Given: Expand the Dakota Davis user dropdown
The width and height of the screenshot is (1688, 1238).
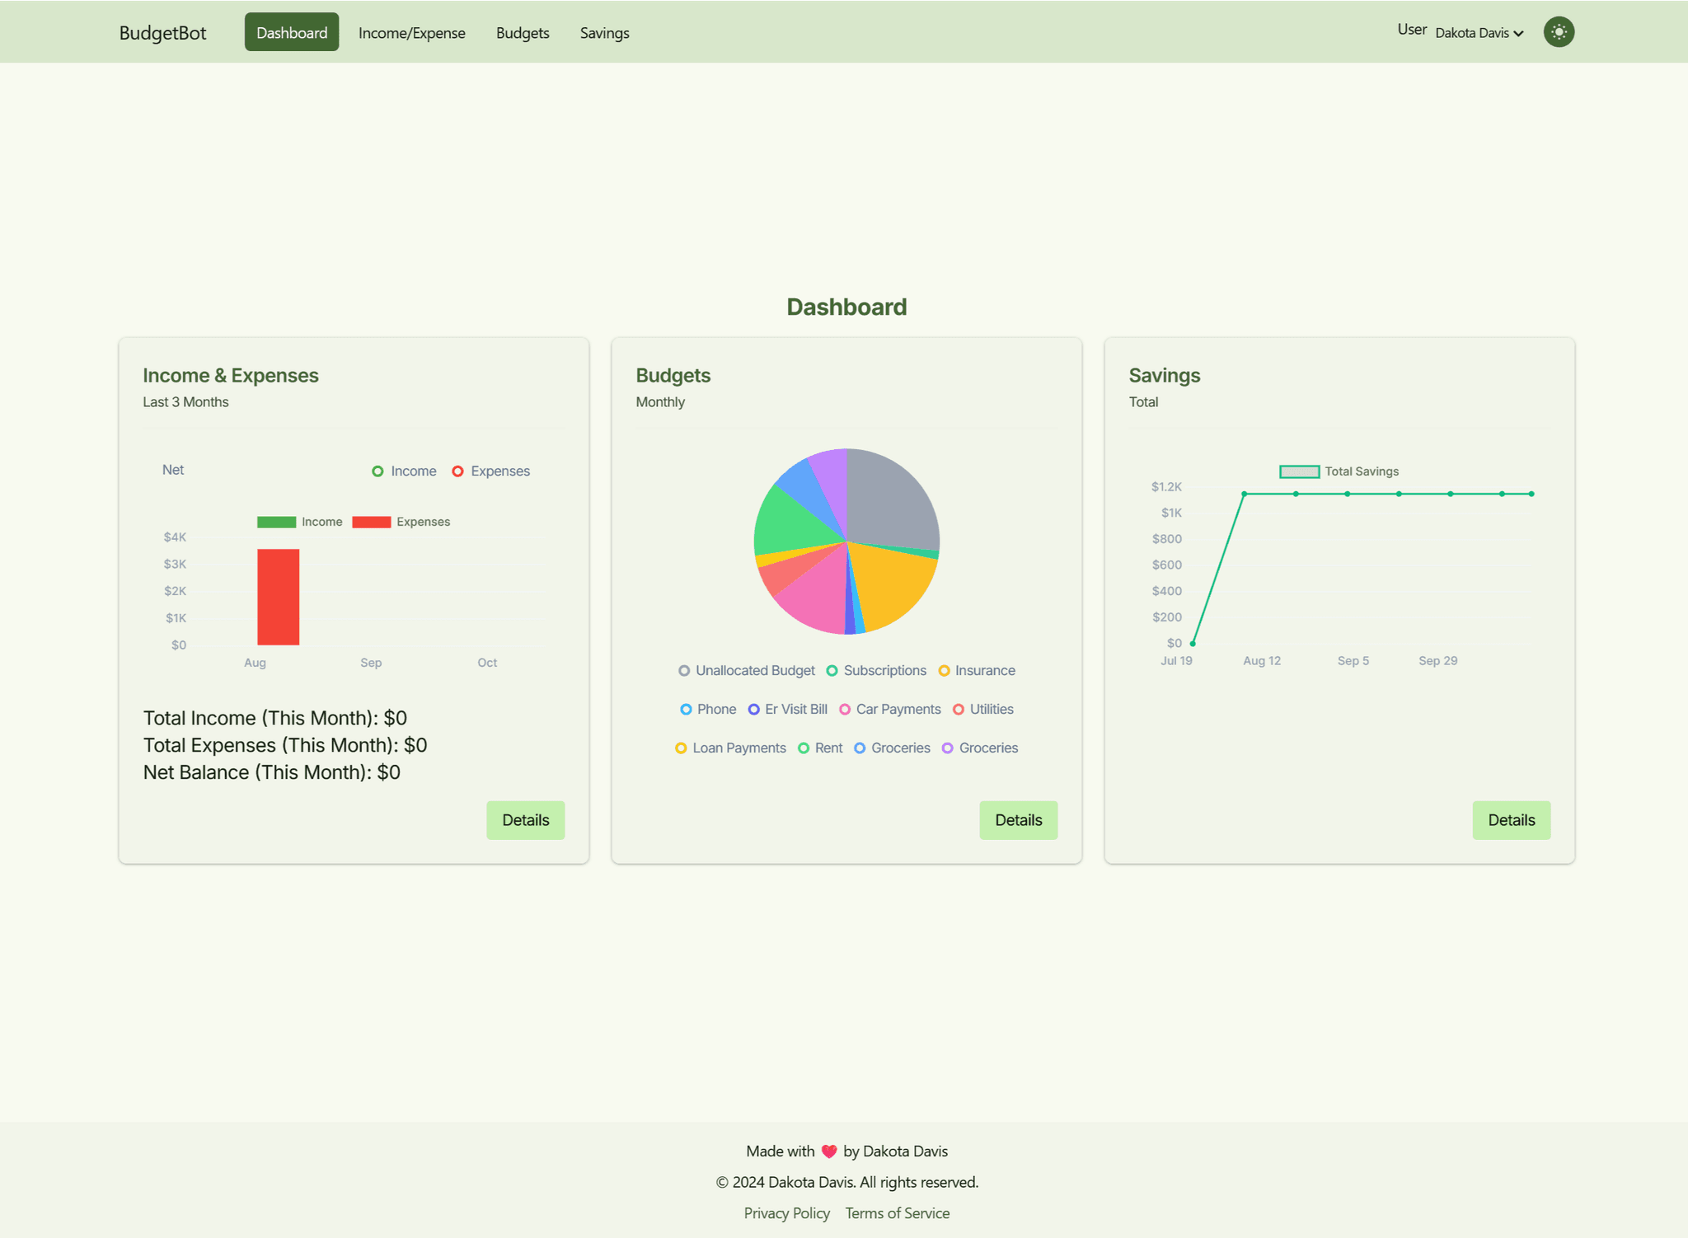Looking at the screenshot, I should click(1477, 31).
